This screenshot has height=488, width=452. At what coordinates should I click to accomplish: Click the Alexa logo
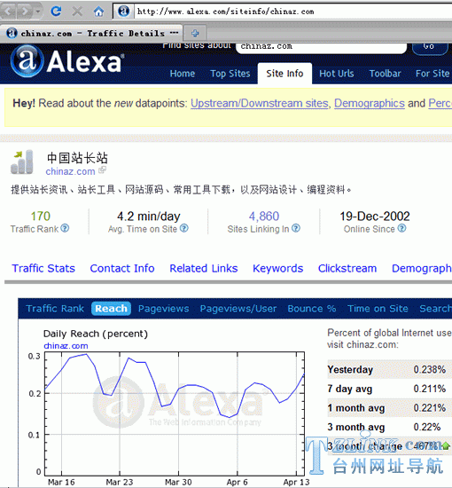click(x=66, y=61)
